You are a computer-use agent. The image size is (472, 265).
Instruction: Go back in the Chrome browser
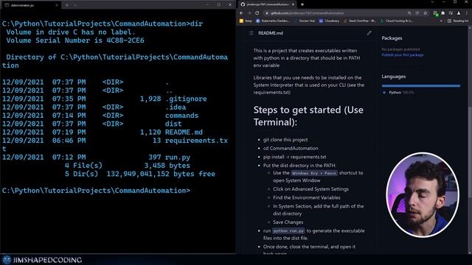point(241,13)
